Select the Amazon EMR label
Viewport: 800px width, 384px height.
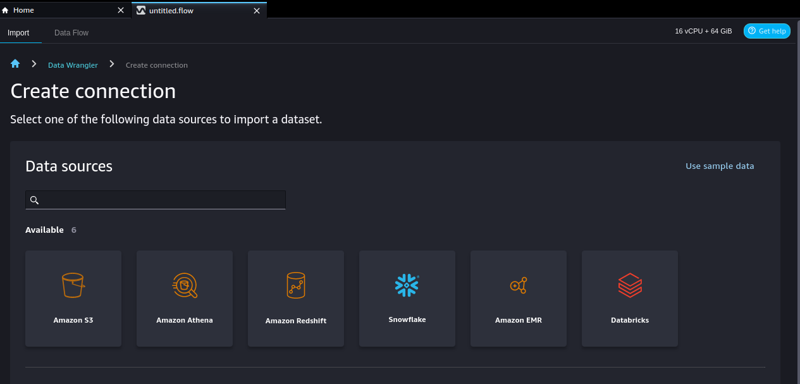(519, 320)
